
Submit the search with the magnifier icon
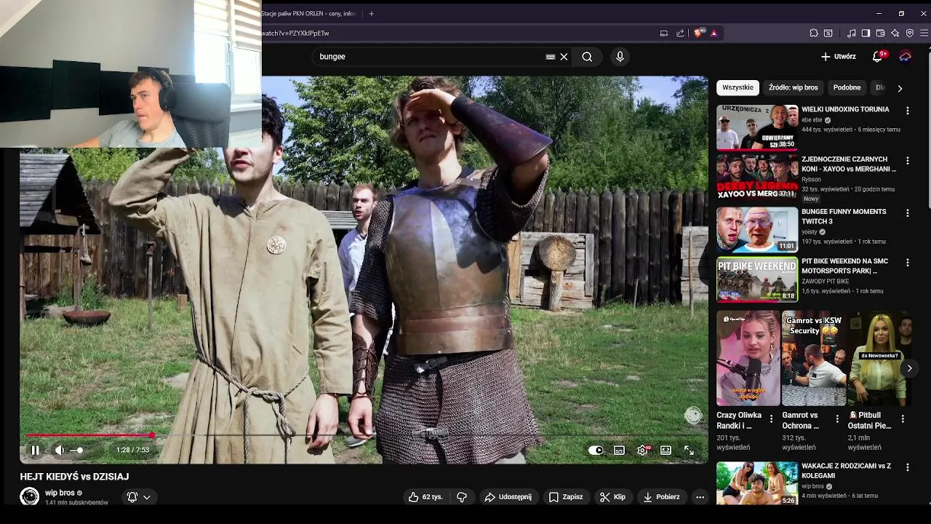[x=587, y=57]
